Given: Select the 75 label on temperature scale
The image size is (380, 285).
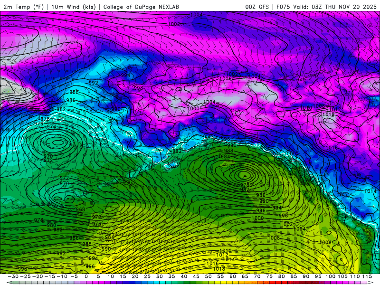Looking at the screenshot, I should [x=269, y=276].
